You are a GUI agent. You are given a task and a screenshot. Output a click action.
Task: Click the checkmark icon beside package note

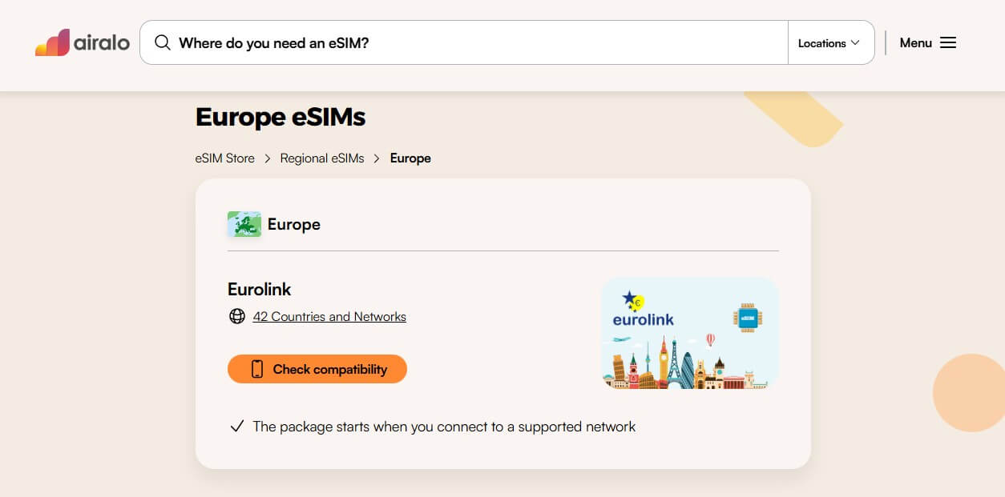click(236, 427)
